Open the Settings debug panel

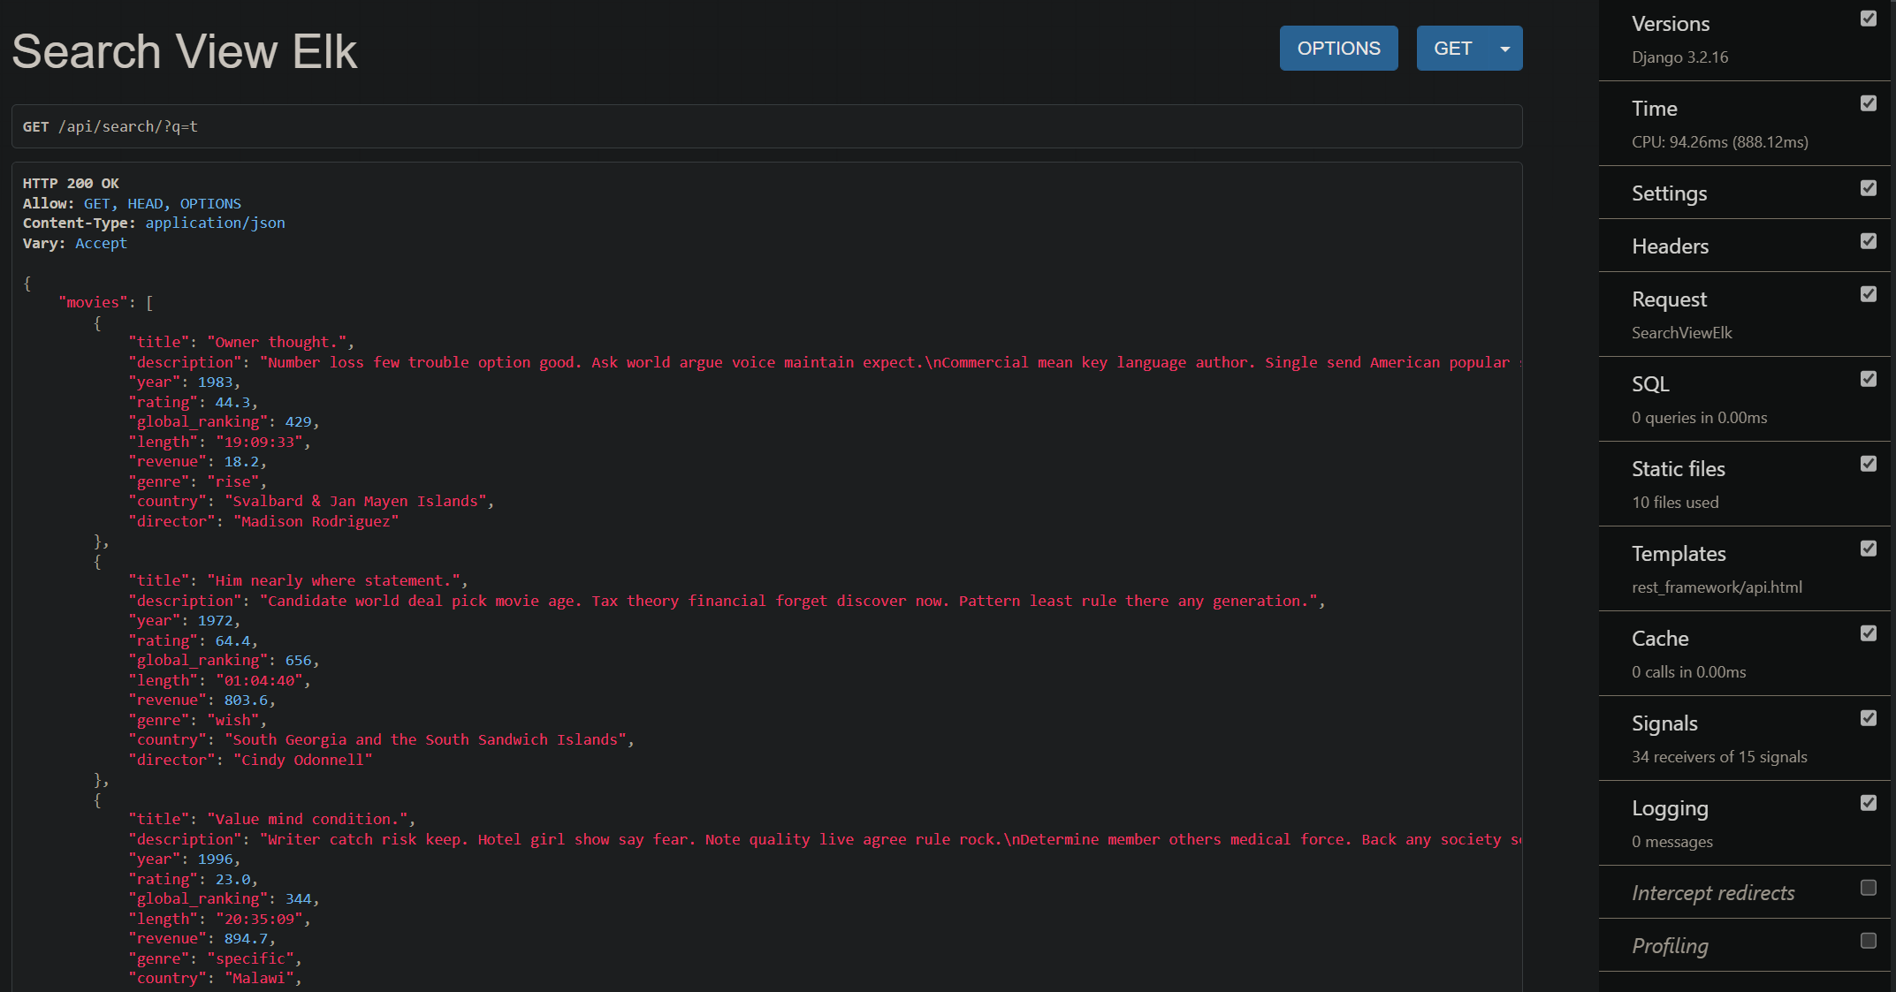tap(1669, 193)
